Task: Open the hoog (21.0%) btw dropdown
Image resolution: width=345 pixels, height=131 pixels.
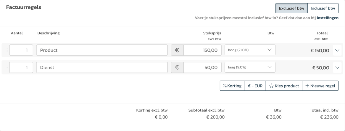Action: pos(250,50)
